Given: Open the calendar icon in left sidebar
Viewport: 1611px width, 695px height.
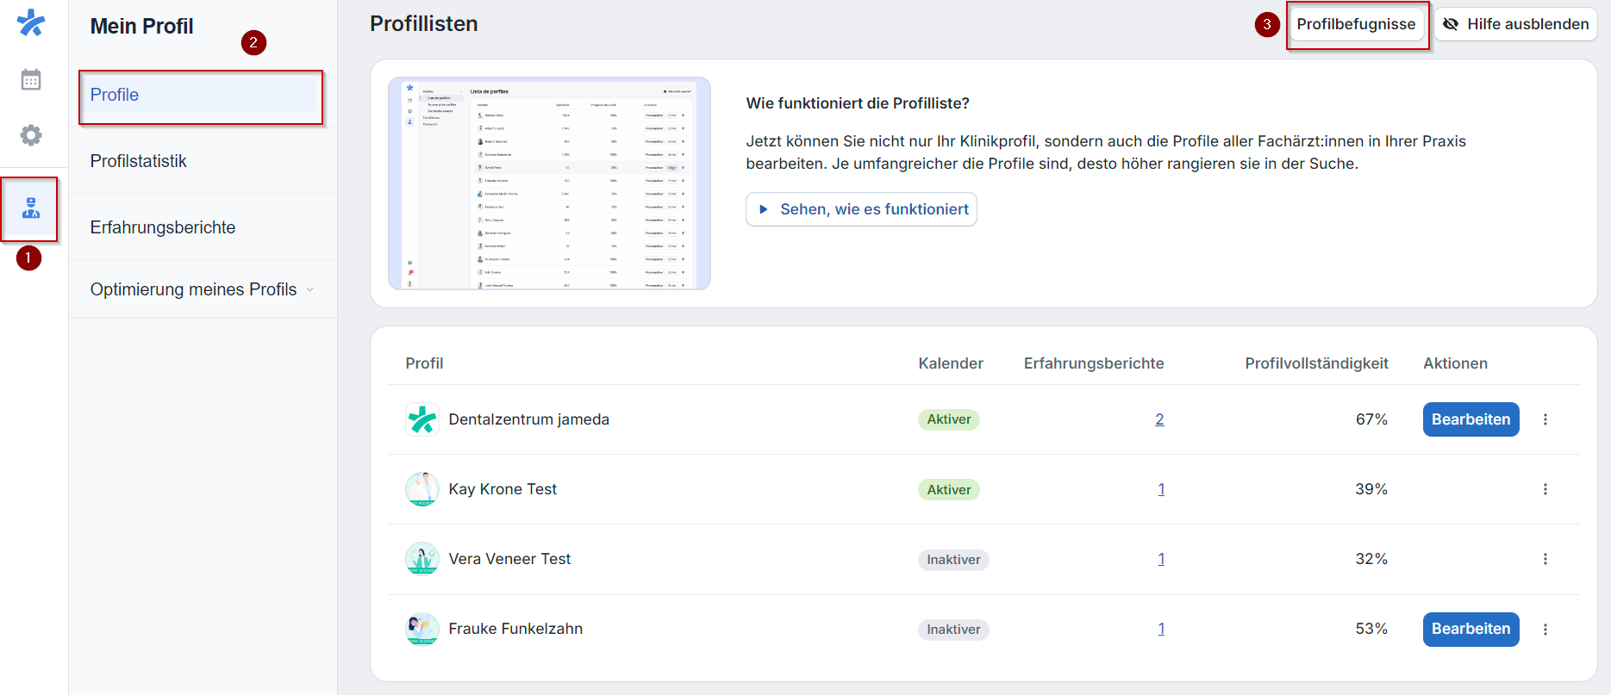Looking at the screenshot, I should pos(31,80).
